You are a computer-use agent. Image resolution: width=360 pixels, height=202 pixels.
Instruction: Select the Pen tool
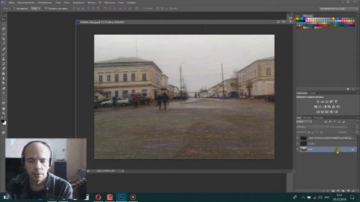pyautogui.click(x=4, y=89)
